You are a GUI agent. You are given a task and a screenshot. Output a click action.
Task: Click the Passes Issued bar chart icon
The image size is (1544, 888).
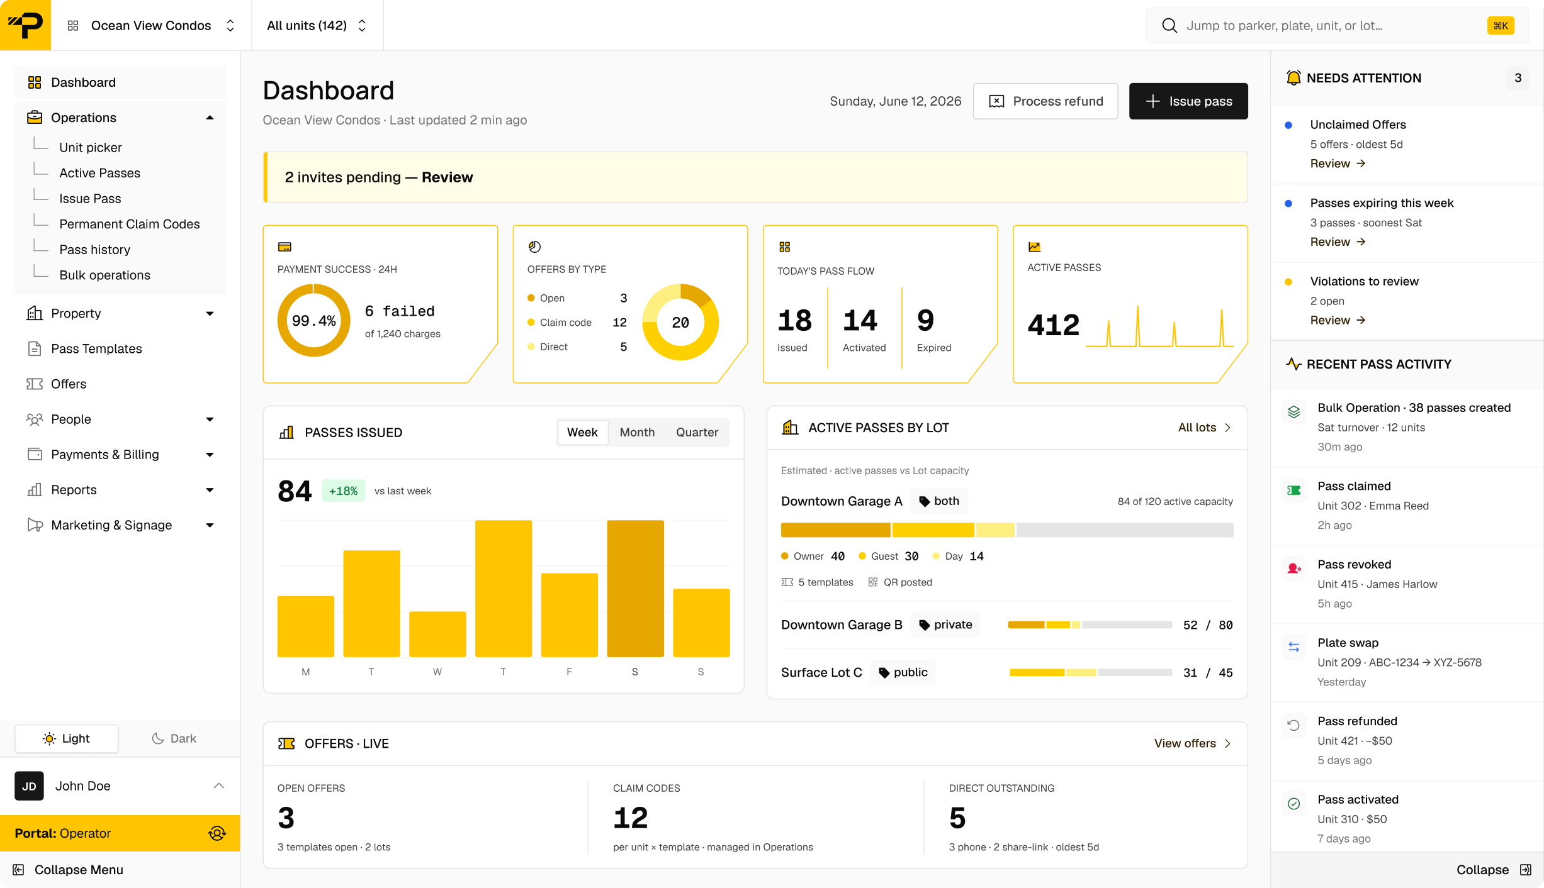tap(286, 432)
